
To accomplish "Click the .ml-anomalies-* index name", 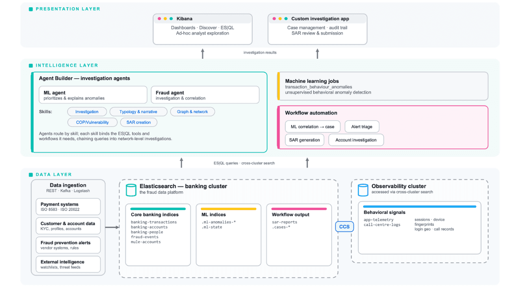I will [x=219, y=222].
